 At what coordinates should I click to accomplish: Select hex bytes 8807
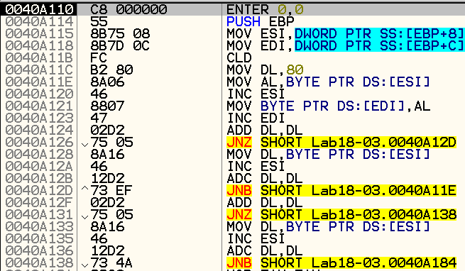(107, 106)
